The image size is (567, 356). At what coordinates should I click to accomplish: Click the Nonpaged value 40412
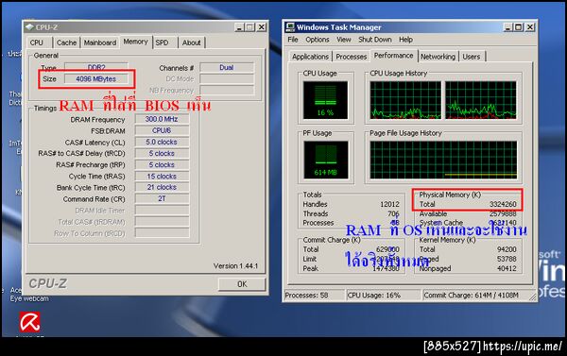[507, 268]
